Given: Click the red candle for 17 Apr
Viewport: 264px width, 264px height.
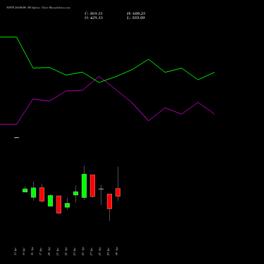Looking at the screenshot, I should (x=42, y=194).
